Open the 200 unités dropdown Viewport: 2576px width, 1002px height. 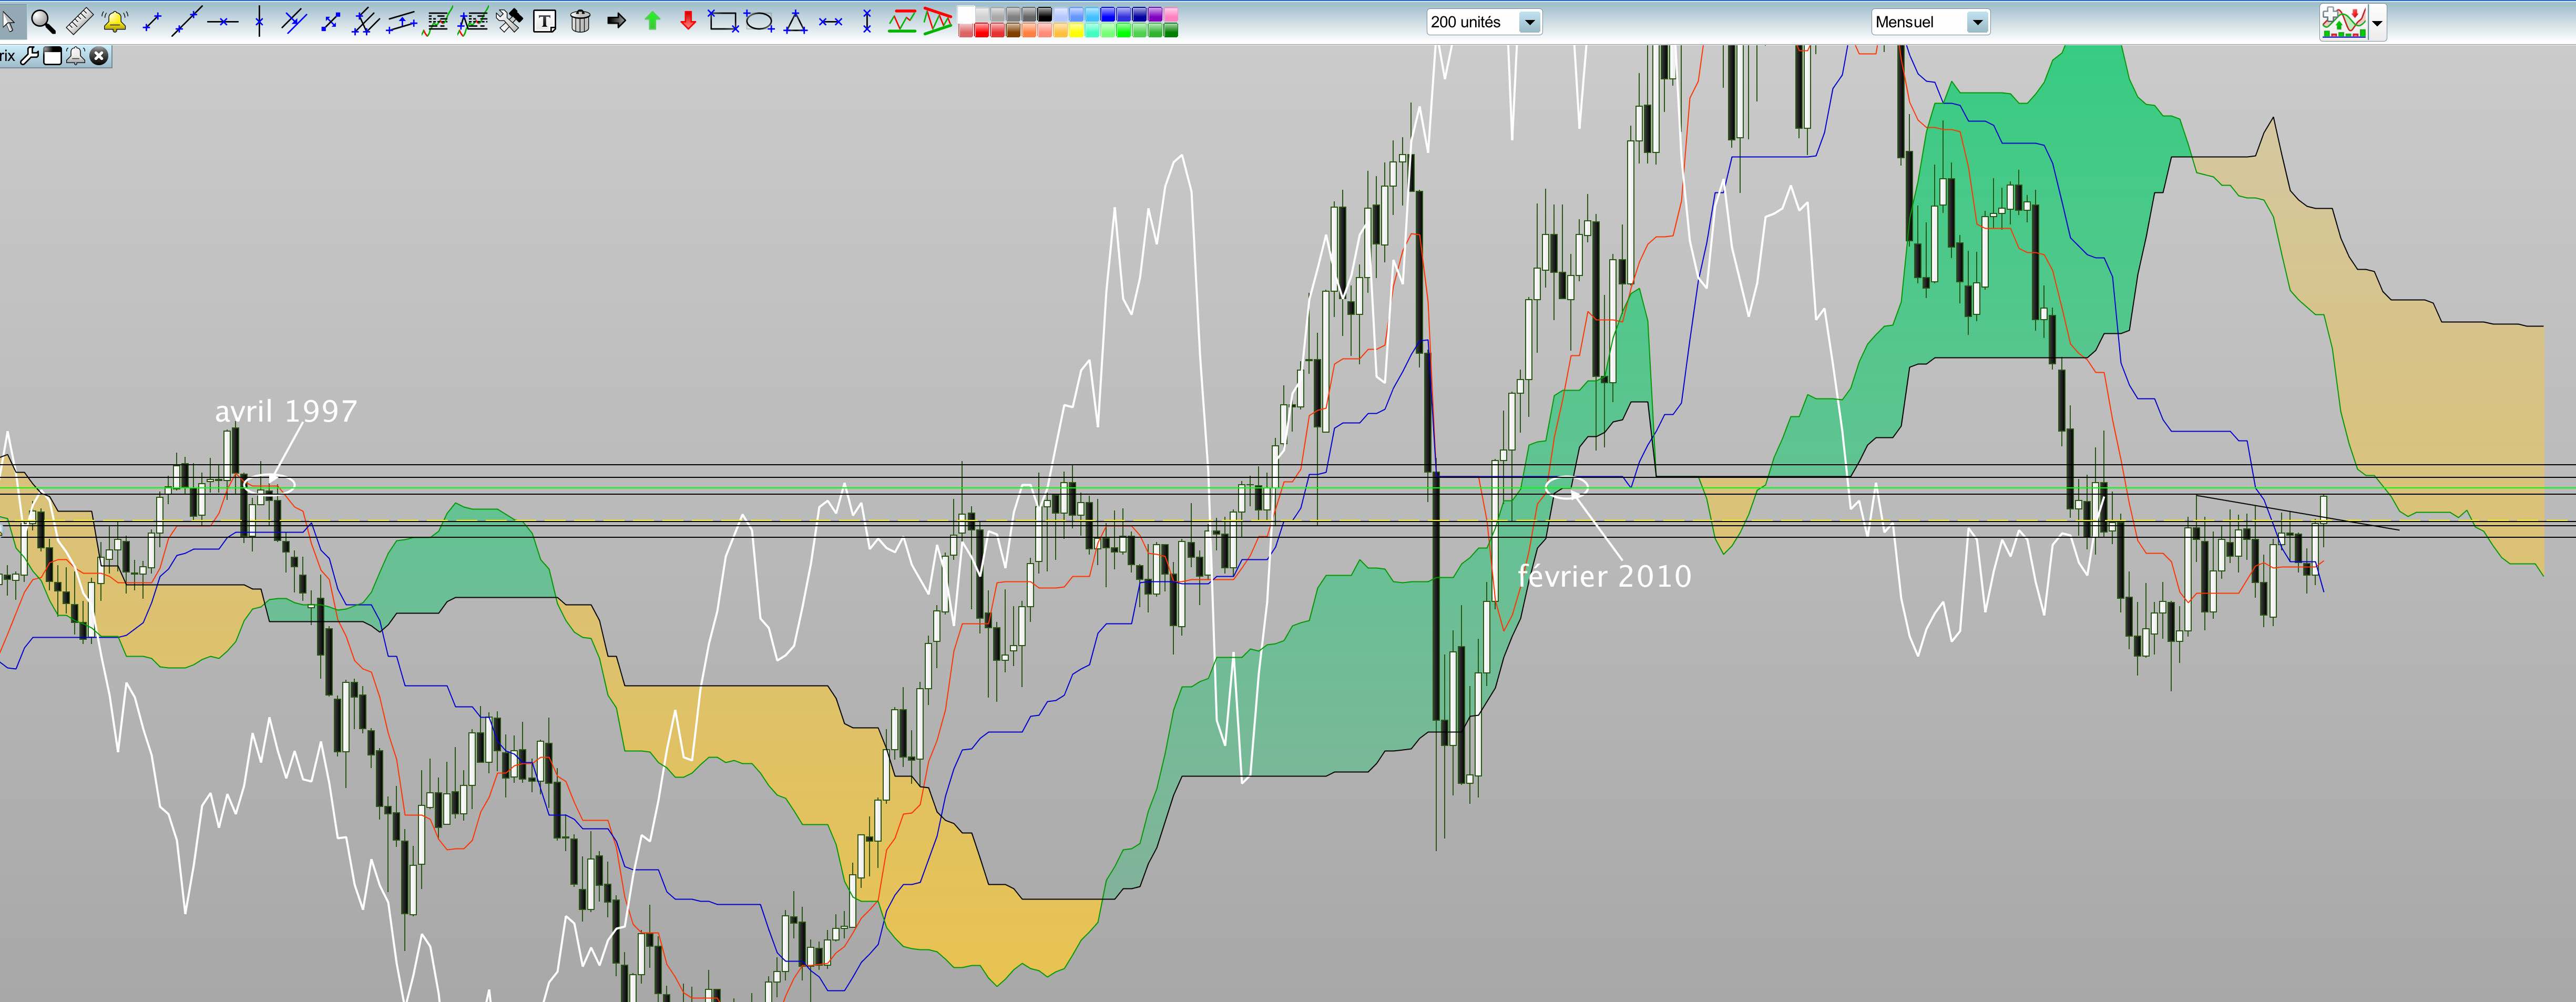1529,22
